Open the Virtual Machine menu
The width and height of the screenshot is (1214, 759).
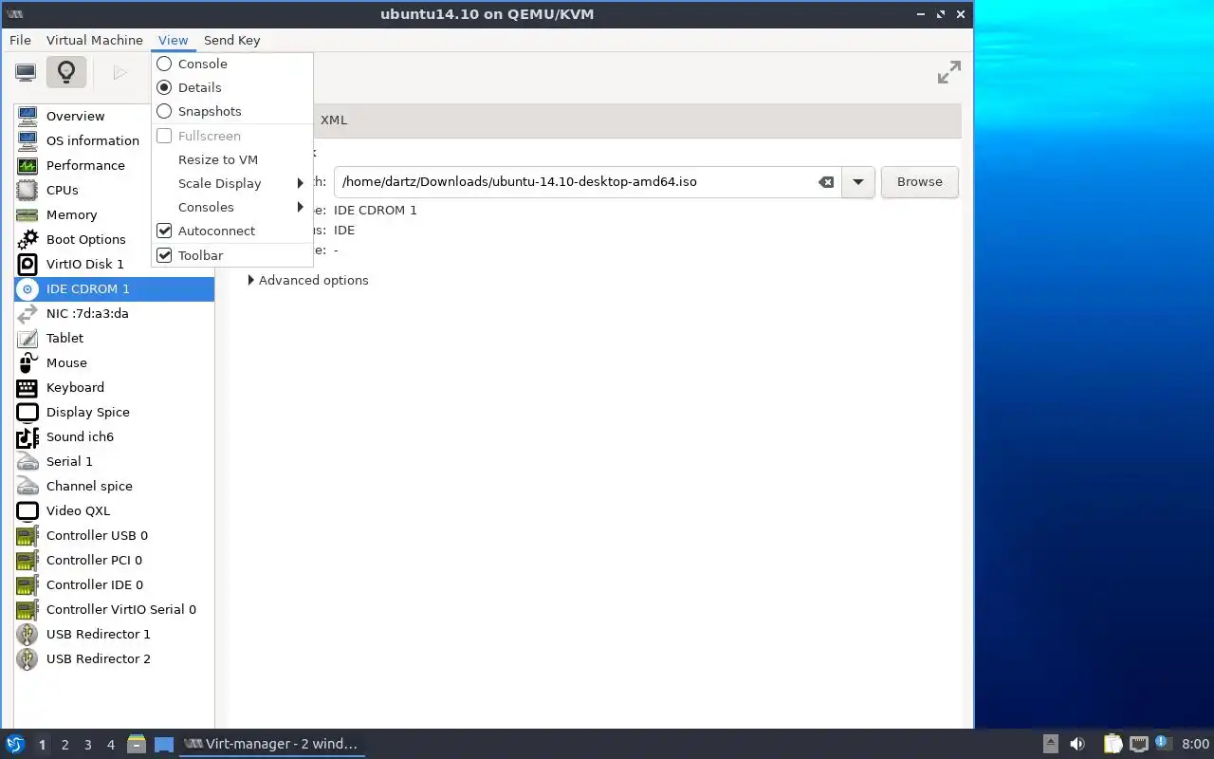click(95, 40)
